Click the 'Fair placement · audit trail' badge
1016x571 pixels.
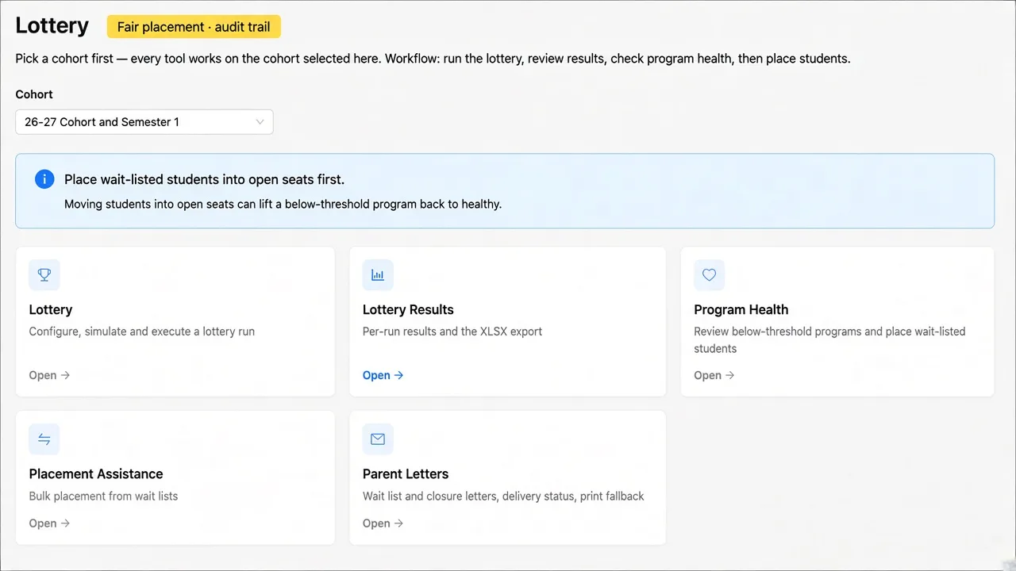click(194, 27)
